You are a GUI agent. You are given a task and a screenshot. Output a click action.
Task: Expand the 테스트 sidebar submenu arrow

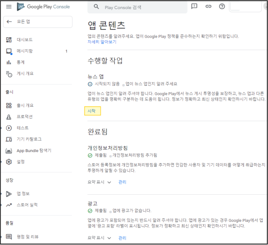pyautogui.click(x=1, y=128)
